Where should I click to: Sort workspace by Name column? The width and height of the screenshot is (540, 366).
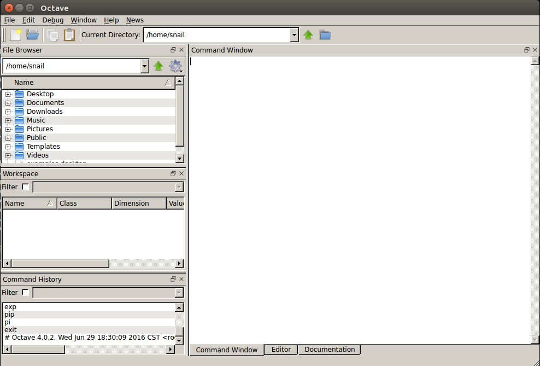[x=30, y=204]
